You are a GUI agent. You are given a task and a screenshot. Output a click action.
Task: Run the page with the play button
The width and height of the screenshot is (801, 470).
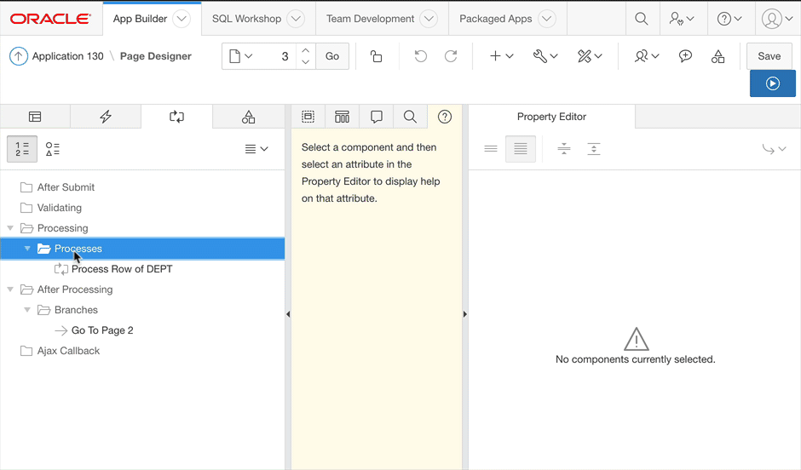773,83
